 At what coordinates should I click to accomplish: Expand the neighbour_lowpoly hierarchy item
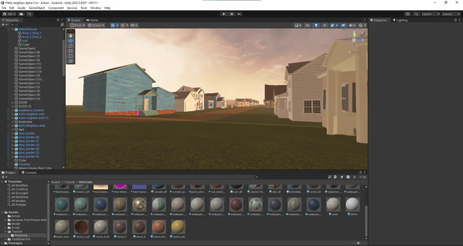coord(13,110)
